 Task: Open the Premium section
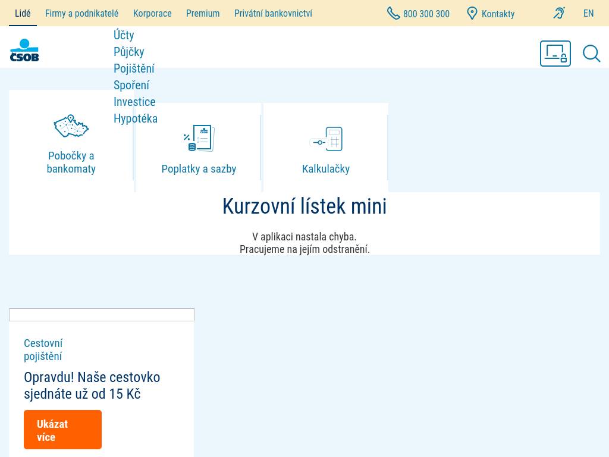(203, 13)
